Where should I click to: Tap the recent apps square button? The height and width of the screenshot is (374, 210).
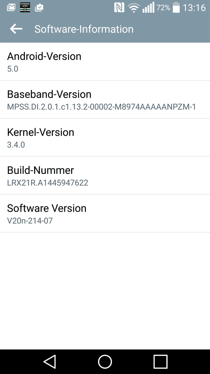coord(160,362)
